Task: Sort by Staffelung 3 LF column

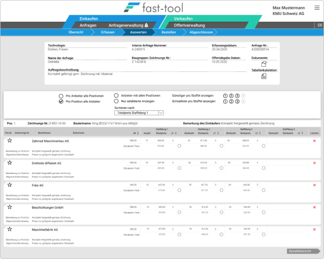Action: pos(260,133)
